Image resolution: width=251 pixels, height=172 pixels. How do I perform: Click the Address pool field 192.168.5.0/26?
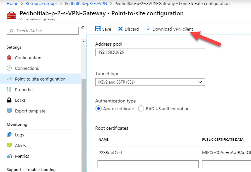click(x=150, y=52)
